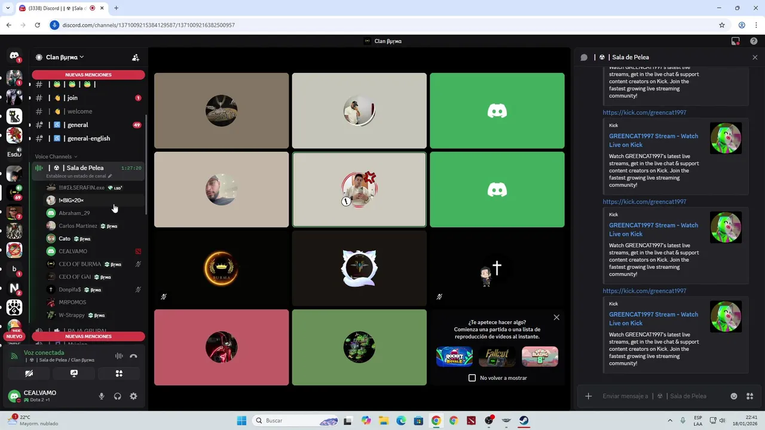The height and width of the screenshot is (430, 765).
Task: Open CEALVAMO user profile avatar
Action: 14,396
